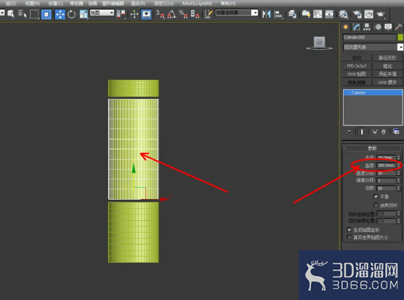
Task: Click Configure Modifier Sets icon
Action: pyautogui.click(x=396, y=132)
